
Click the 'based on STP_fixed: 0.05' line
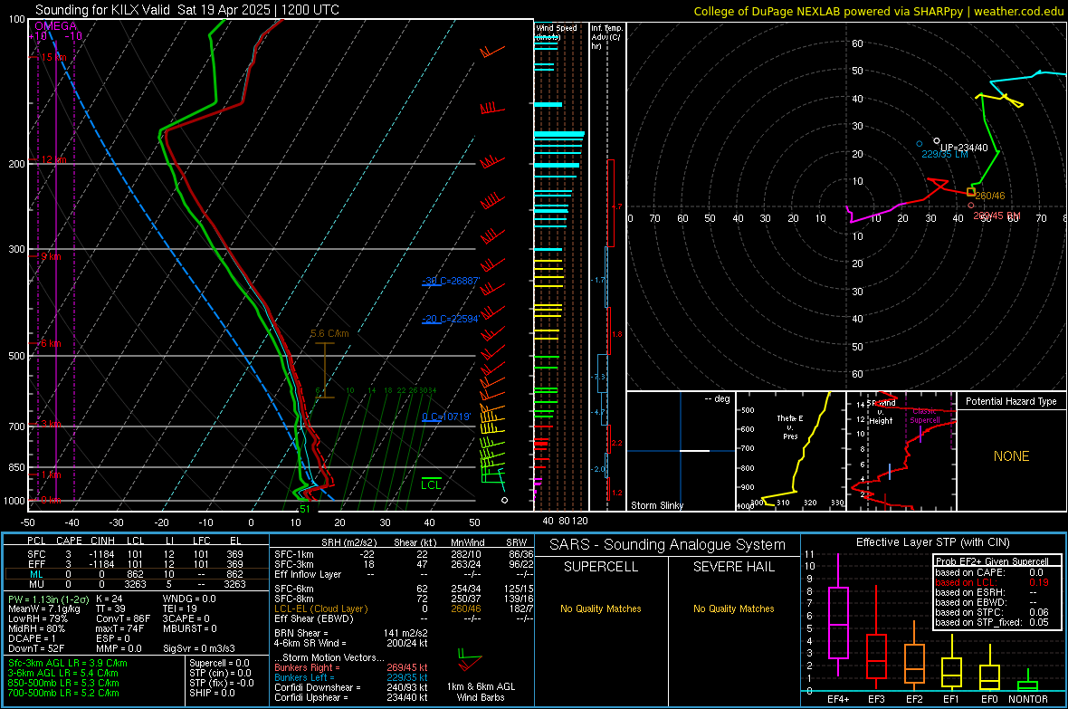click(x=992, y=622)
